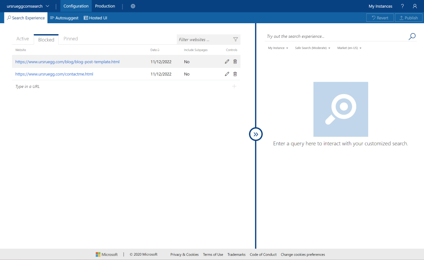Open the My Instance dropdown

(278, 48)
